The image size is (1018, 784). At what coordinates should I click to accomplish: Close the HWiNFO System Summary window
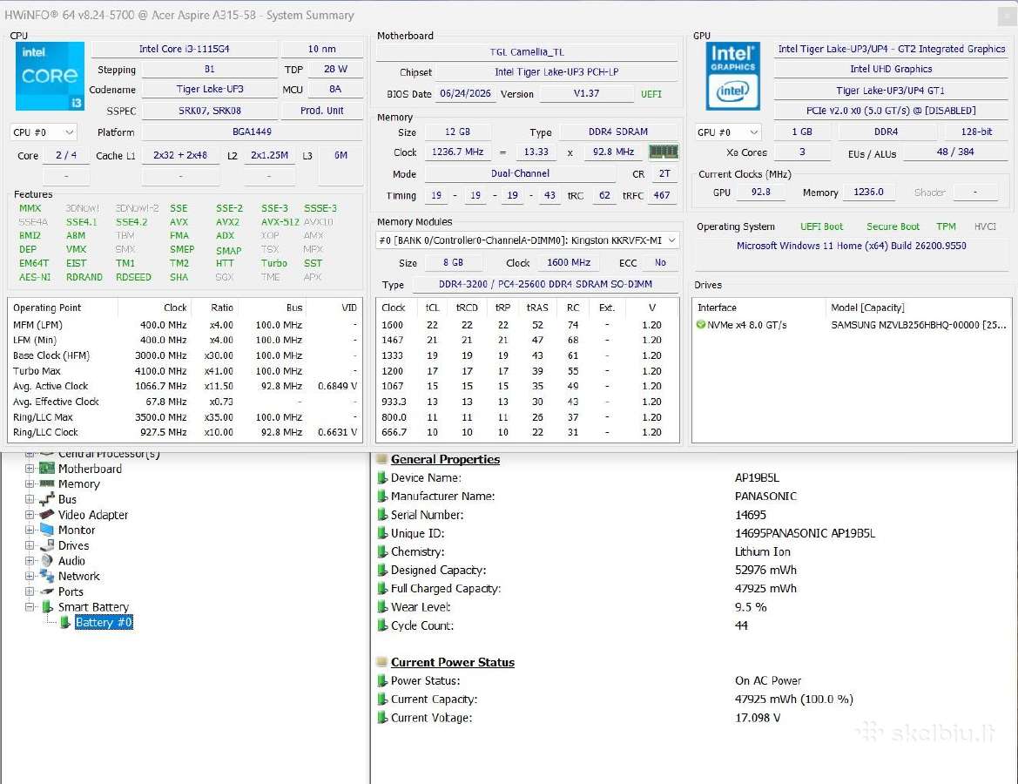click(1007, 16)
